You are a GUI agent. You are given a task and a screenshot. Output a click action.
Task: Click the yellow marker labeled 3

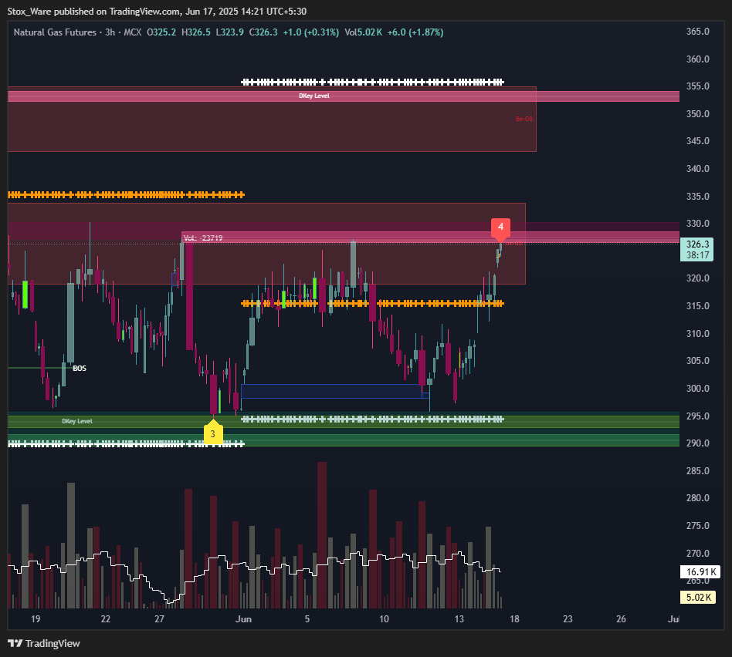pyautogui.click(x=213, y=432)
